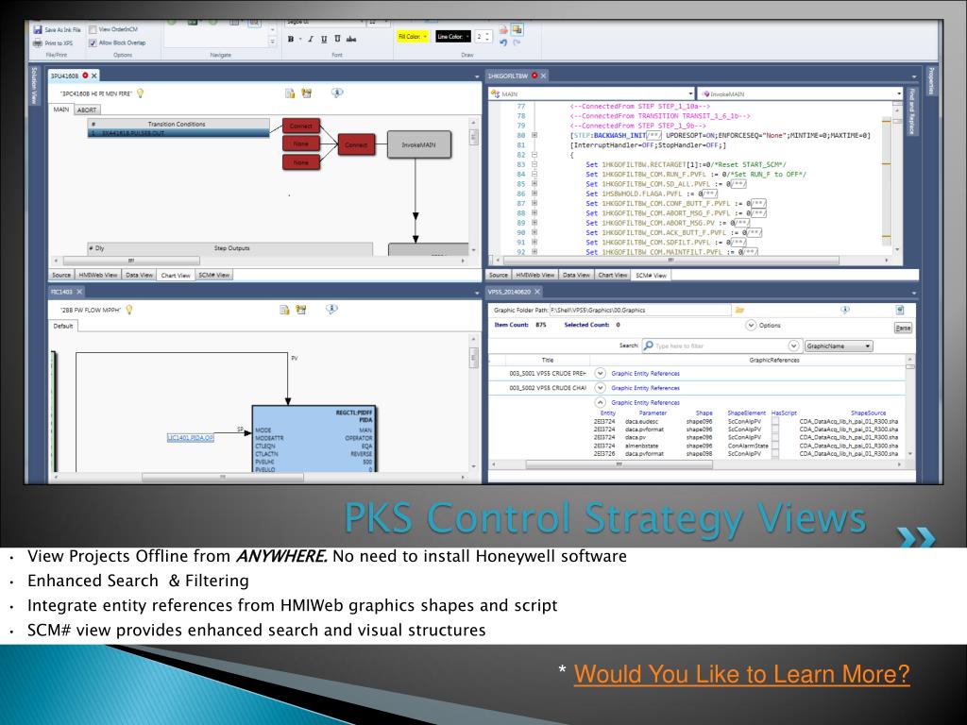Screen dimensions: 967x725
Task: Click the highlighted select icon in Draw group
Action: [x=517, y=29]
